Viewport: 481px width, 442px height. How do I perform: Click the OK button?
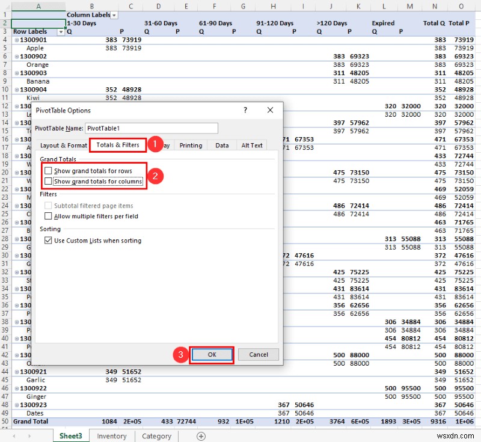[212, 354]
